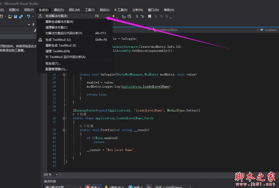Click the bookmark toolbar icon
This screenshot has height=188, width=279.
point(150,16)
